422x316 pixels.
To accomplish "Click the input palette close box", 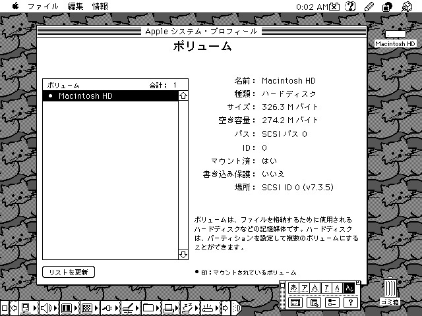I will (x=282, y=284).
